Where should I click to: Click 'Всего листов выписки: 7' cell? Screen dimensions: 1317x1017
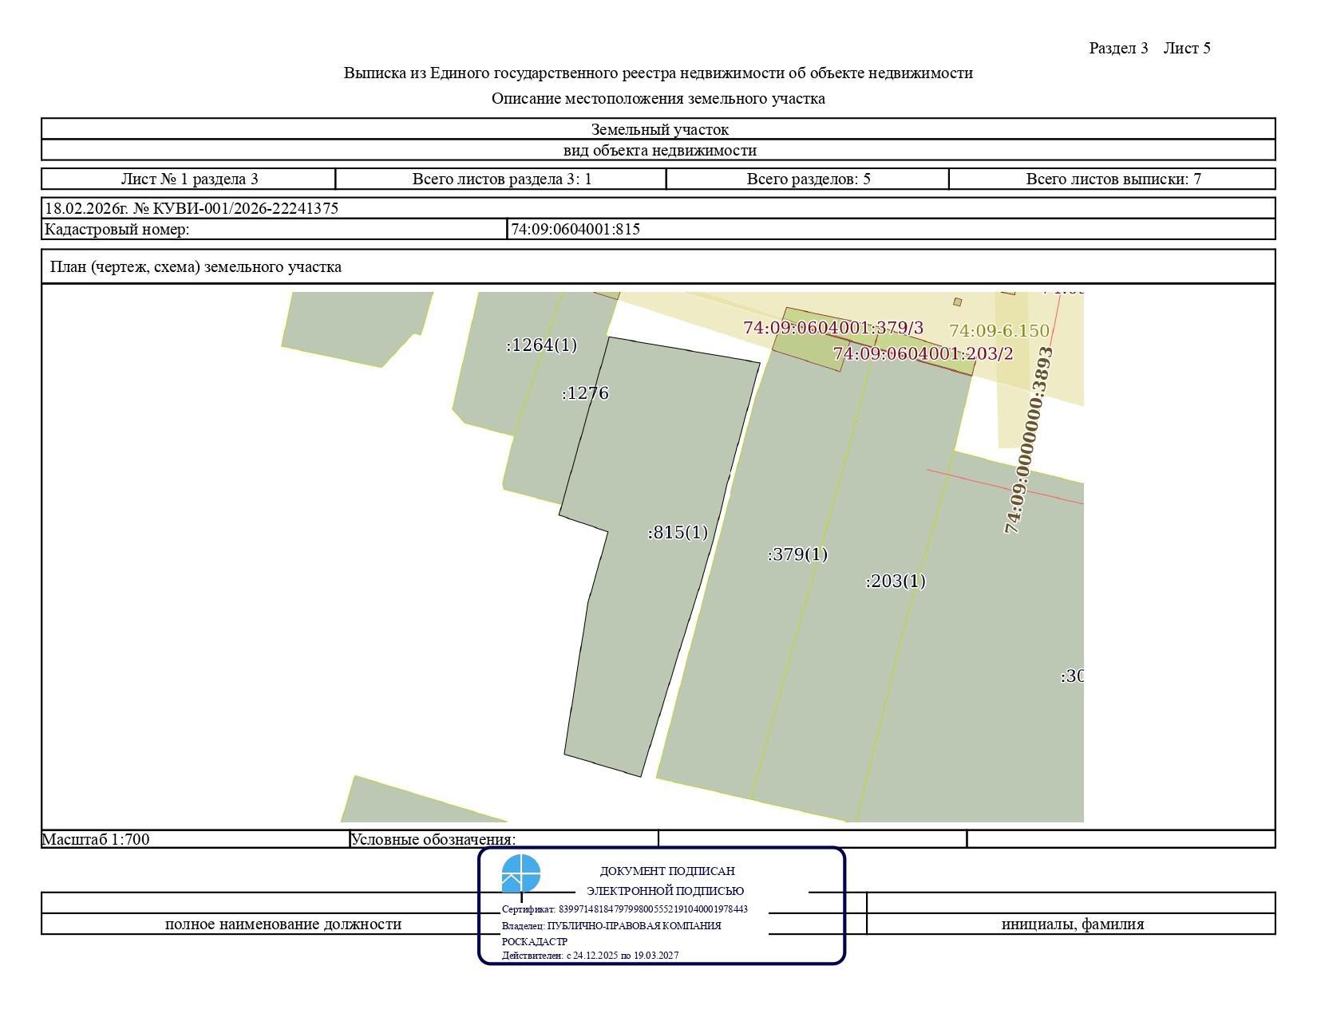pyautogui.click(x=1113, y=179)
